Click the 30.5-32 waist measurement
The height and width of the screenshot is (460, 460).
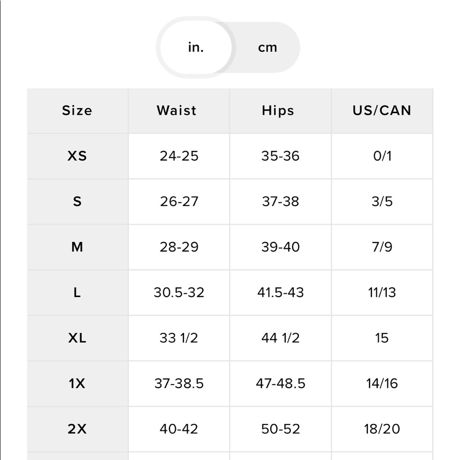[179, 293]
